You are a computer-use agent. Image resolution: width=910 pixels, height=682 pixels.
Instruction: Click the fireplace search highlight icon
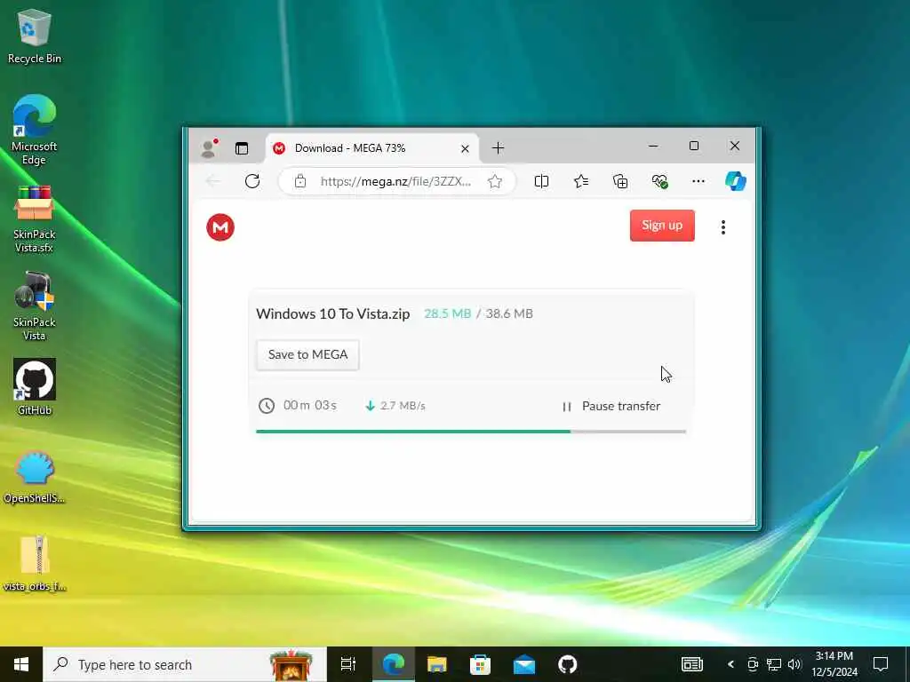pos(291,665)
